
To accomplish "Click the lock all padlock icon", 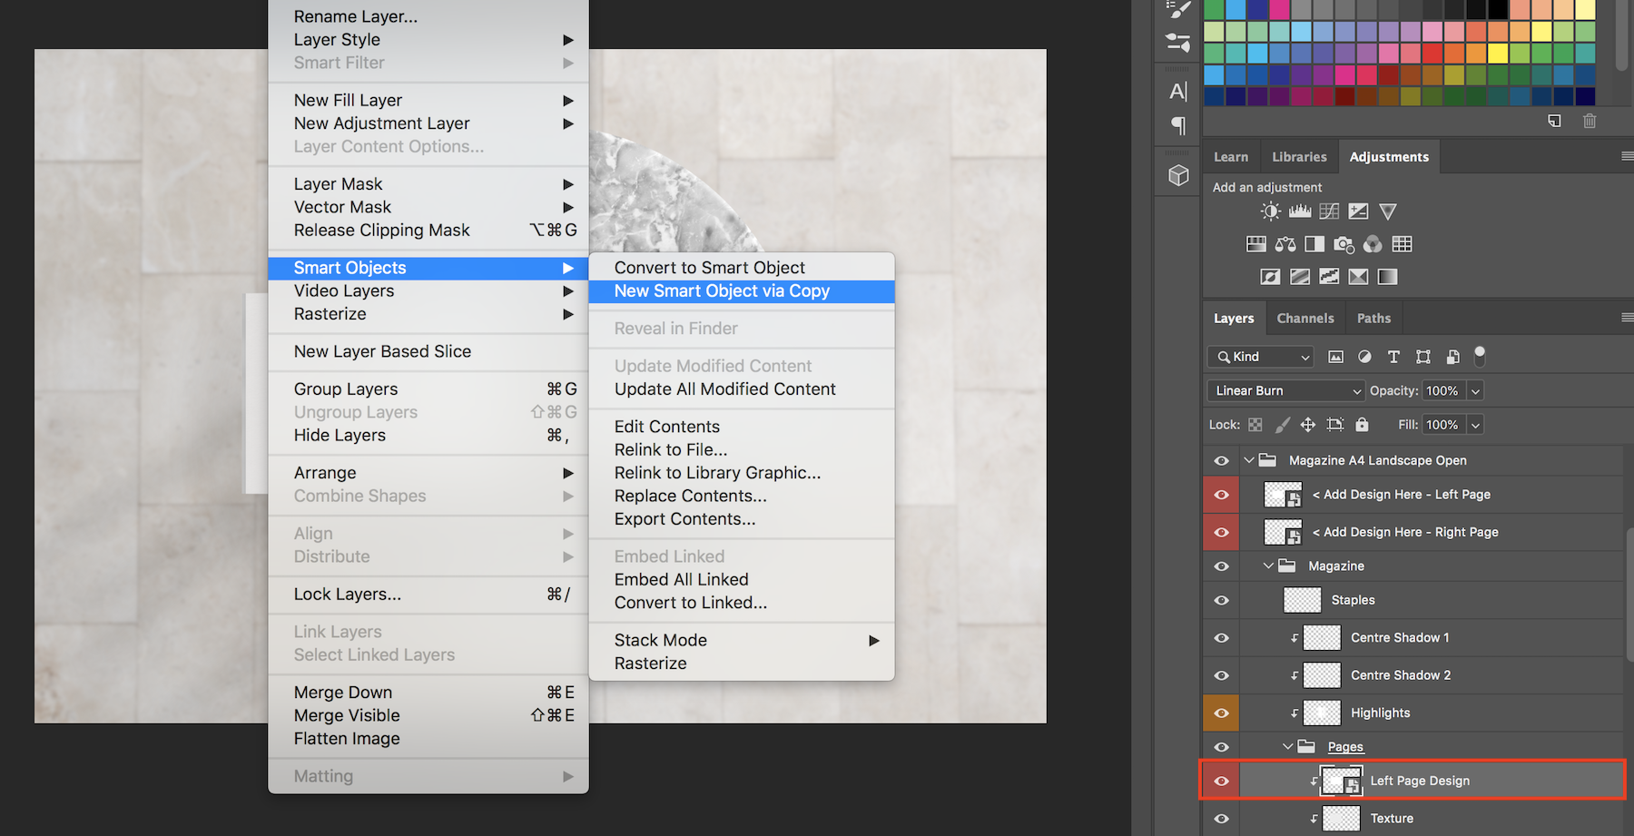I will pyautogui.click(x=1362, y=424).
